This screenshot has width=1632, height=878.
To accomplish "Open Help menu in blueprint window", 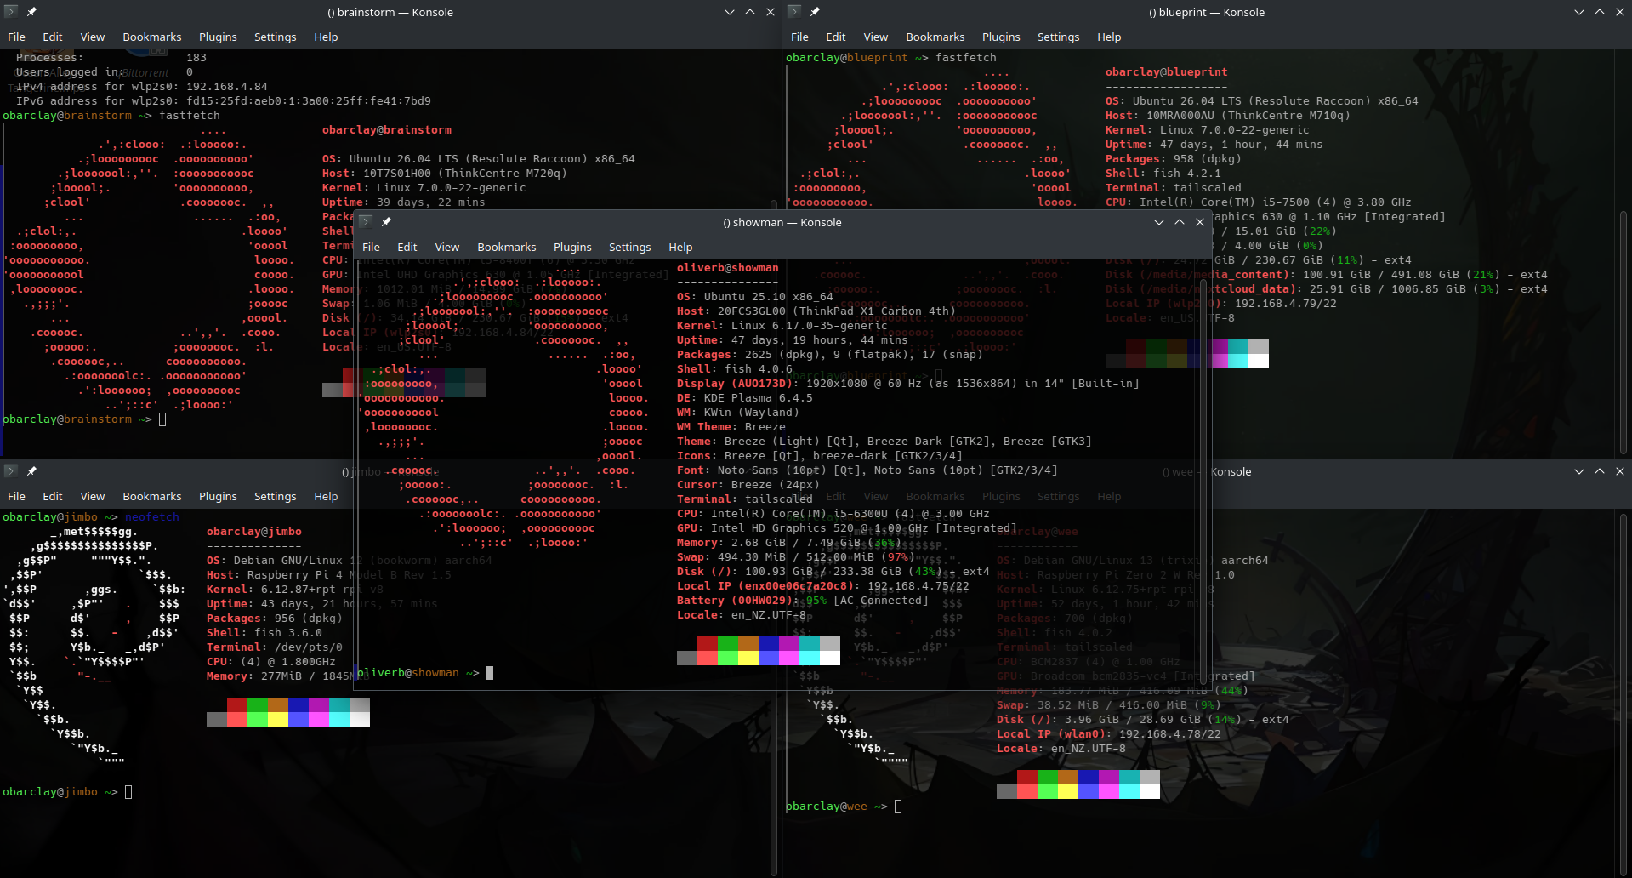I will pyautogui.click(x=1109, y=37).
